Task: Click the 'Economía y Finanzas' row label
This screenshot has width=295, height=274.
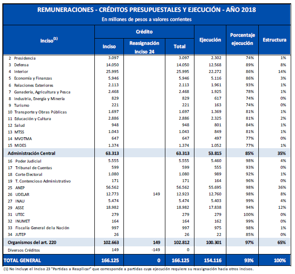Action: 33,78
